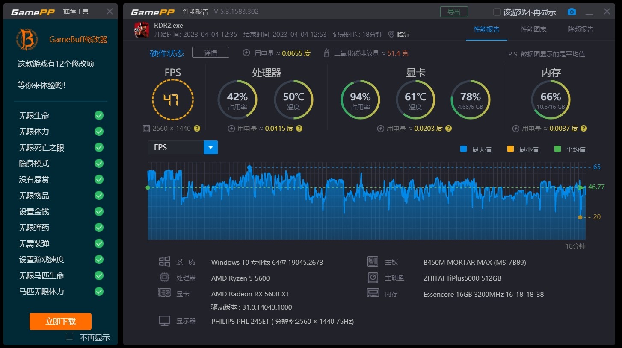This screenshot has width=622, height=348.
Task: Switch to the 性能报告 tab
Action: [486, 29]
